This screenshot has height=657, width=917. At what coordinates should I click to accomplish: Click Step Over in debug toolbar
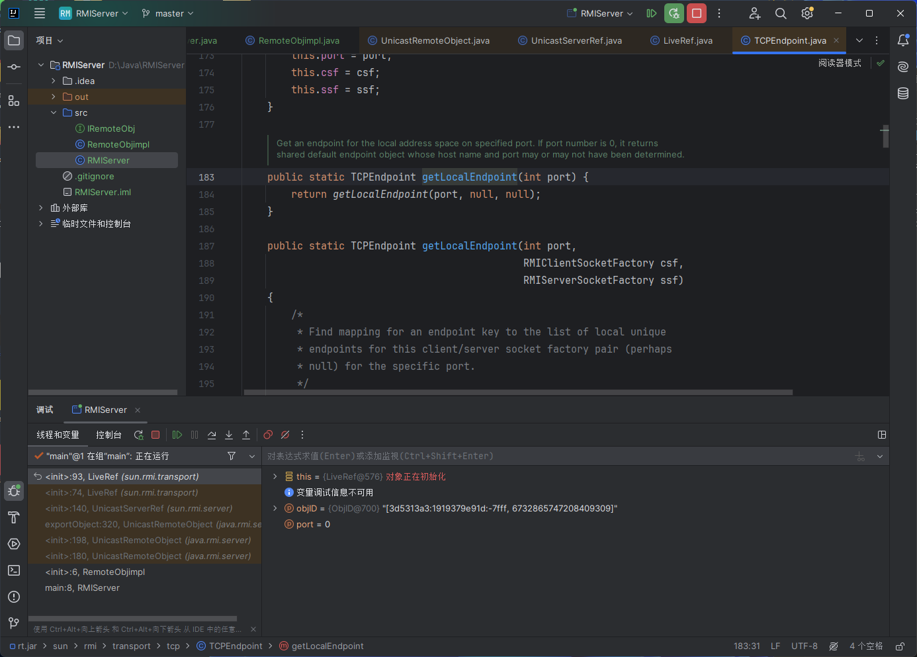pyautogui.click(x=212, y=435)
